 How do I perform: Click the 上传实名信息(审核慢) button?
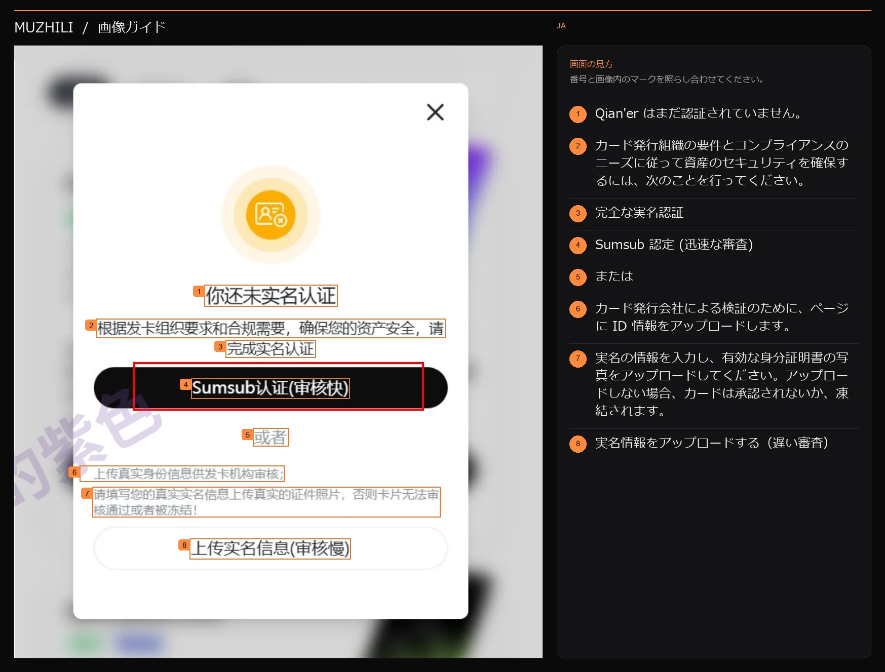271,548
